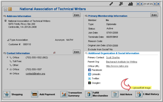Click the envelope icon beside organization name
Image resolution: width=163 pixels, height=102 pixels.
(x=6, y=9)
